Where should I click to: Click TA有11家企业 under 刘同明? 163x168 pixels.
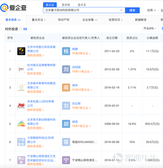(x=82, y=72)
